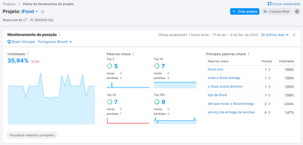This screenshot has width=303, height=145.
Task: Click the Top 3 donut chart icon
Action: (x=109, y=66)
